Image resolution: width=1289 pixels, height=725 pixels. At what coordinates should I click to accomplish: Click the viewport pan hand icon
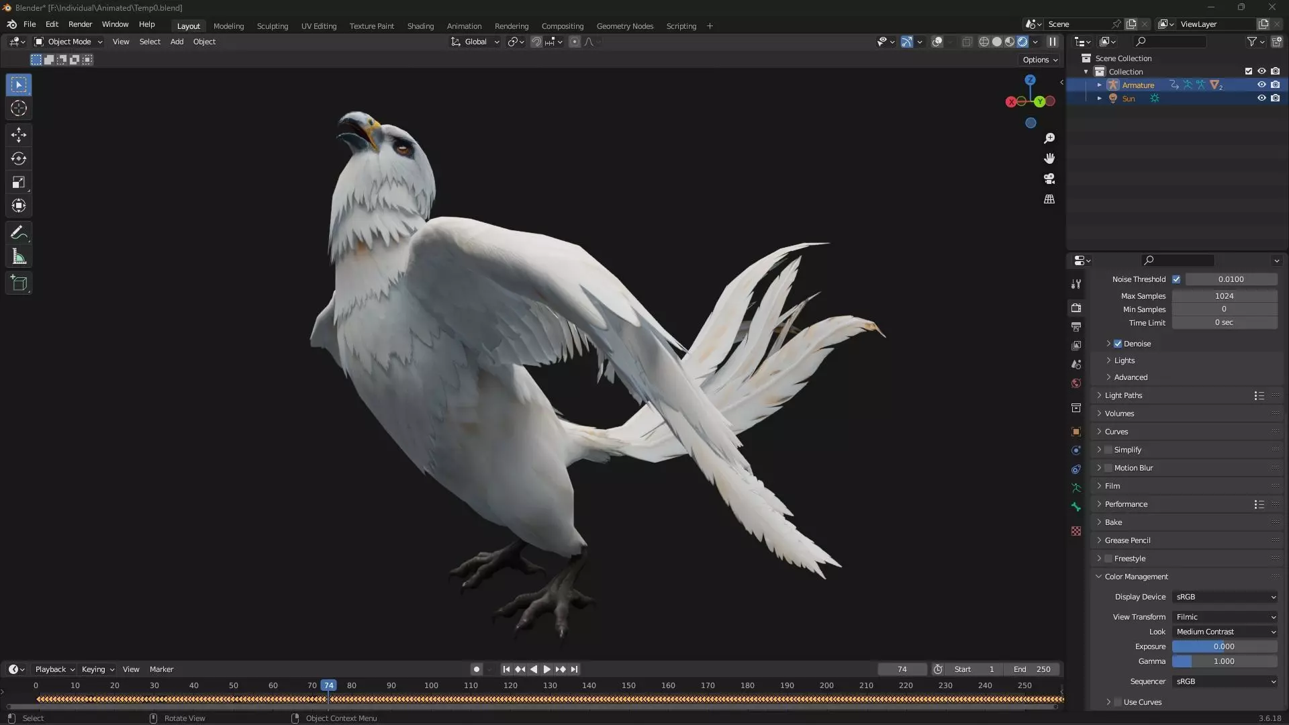1049,158
